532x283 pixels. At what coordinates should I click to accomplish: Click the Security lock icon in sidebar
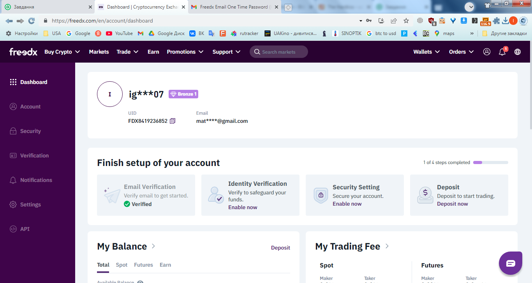13,131
